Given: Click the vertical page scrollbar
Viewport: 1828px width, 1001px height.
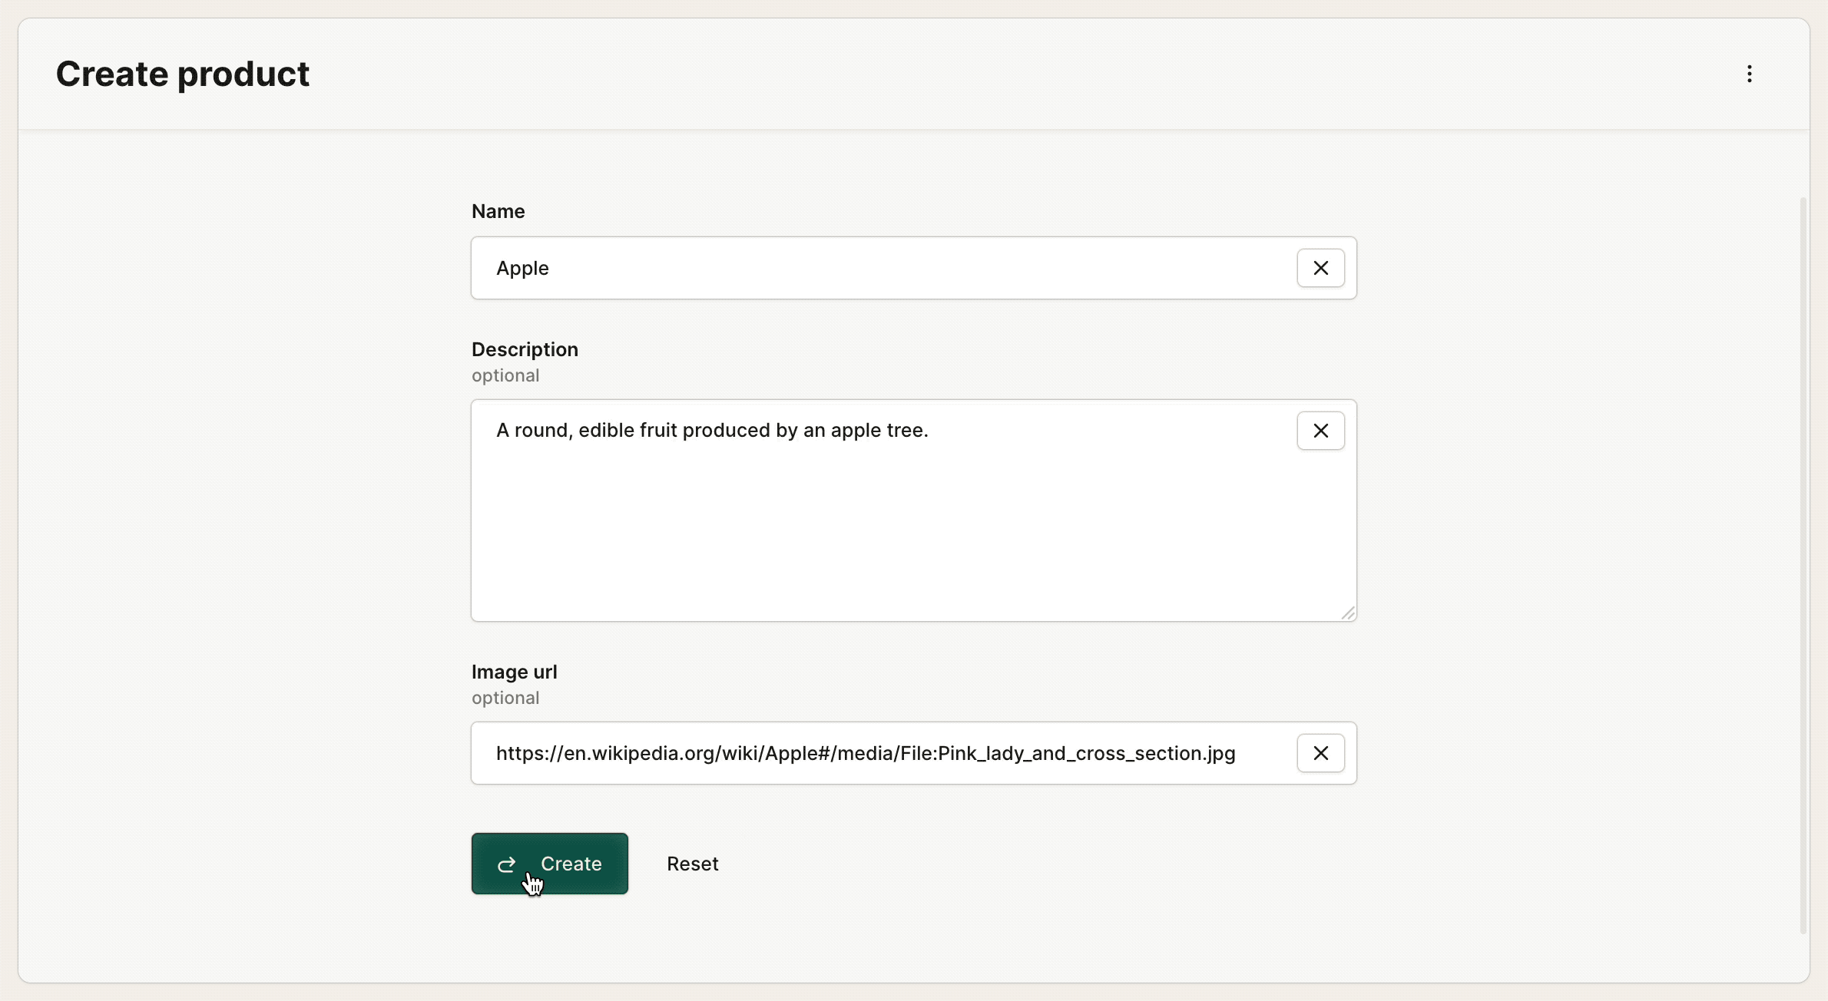Looking at the screenshot, I should [x=1803, y=566].
